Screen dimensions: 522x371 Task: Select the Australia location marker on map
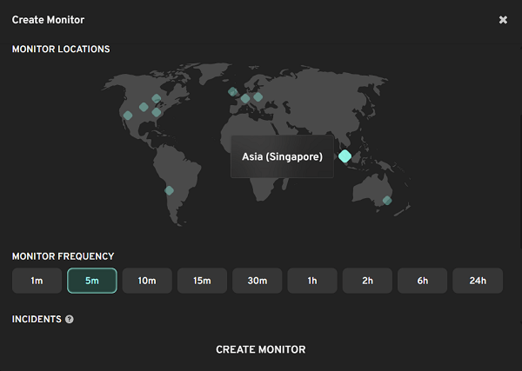[x=387, y=201]
